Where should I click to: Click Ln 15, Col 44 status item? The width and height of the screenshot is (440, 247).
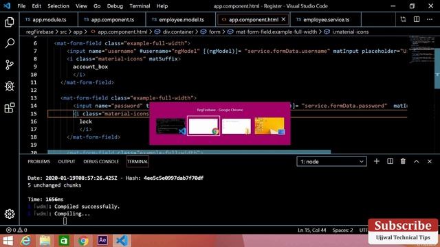point(311,231)
